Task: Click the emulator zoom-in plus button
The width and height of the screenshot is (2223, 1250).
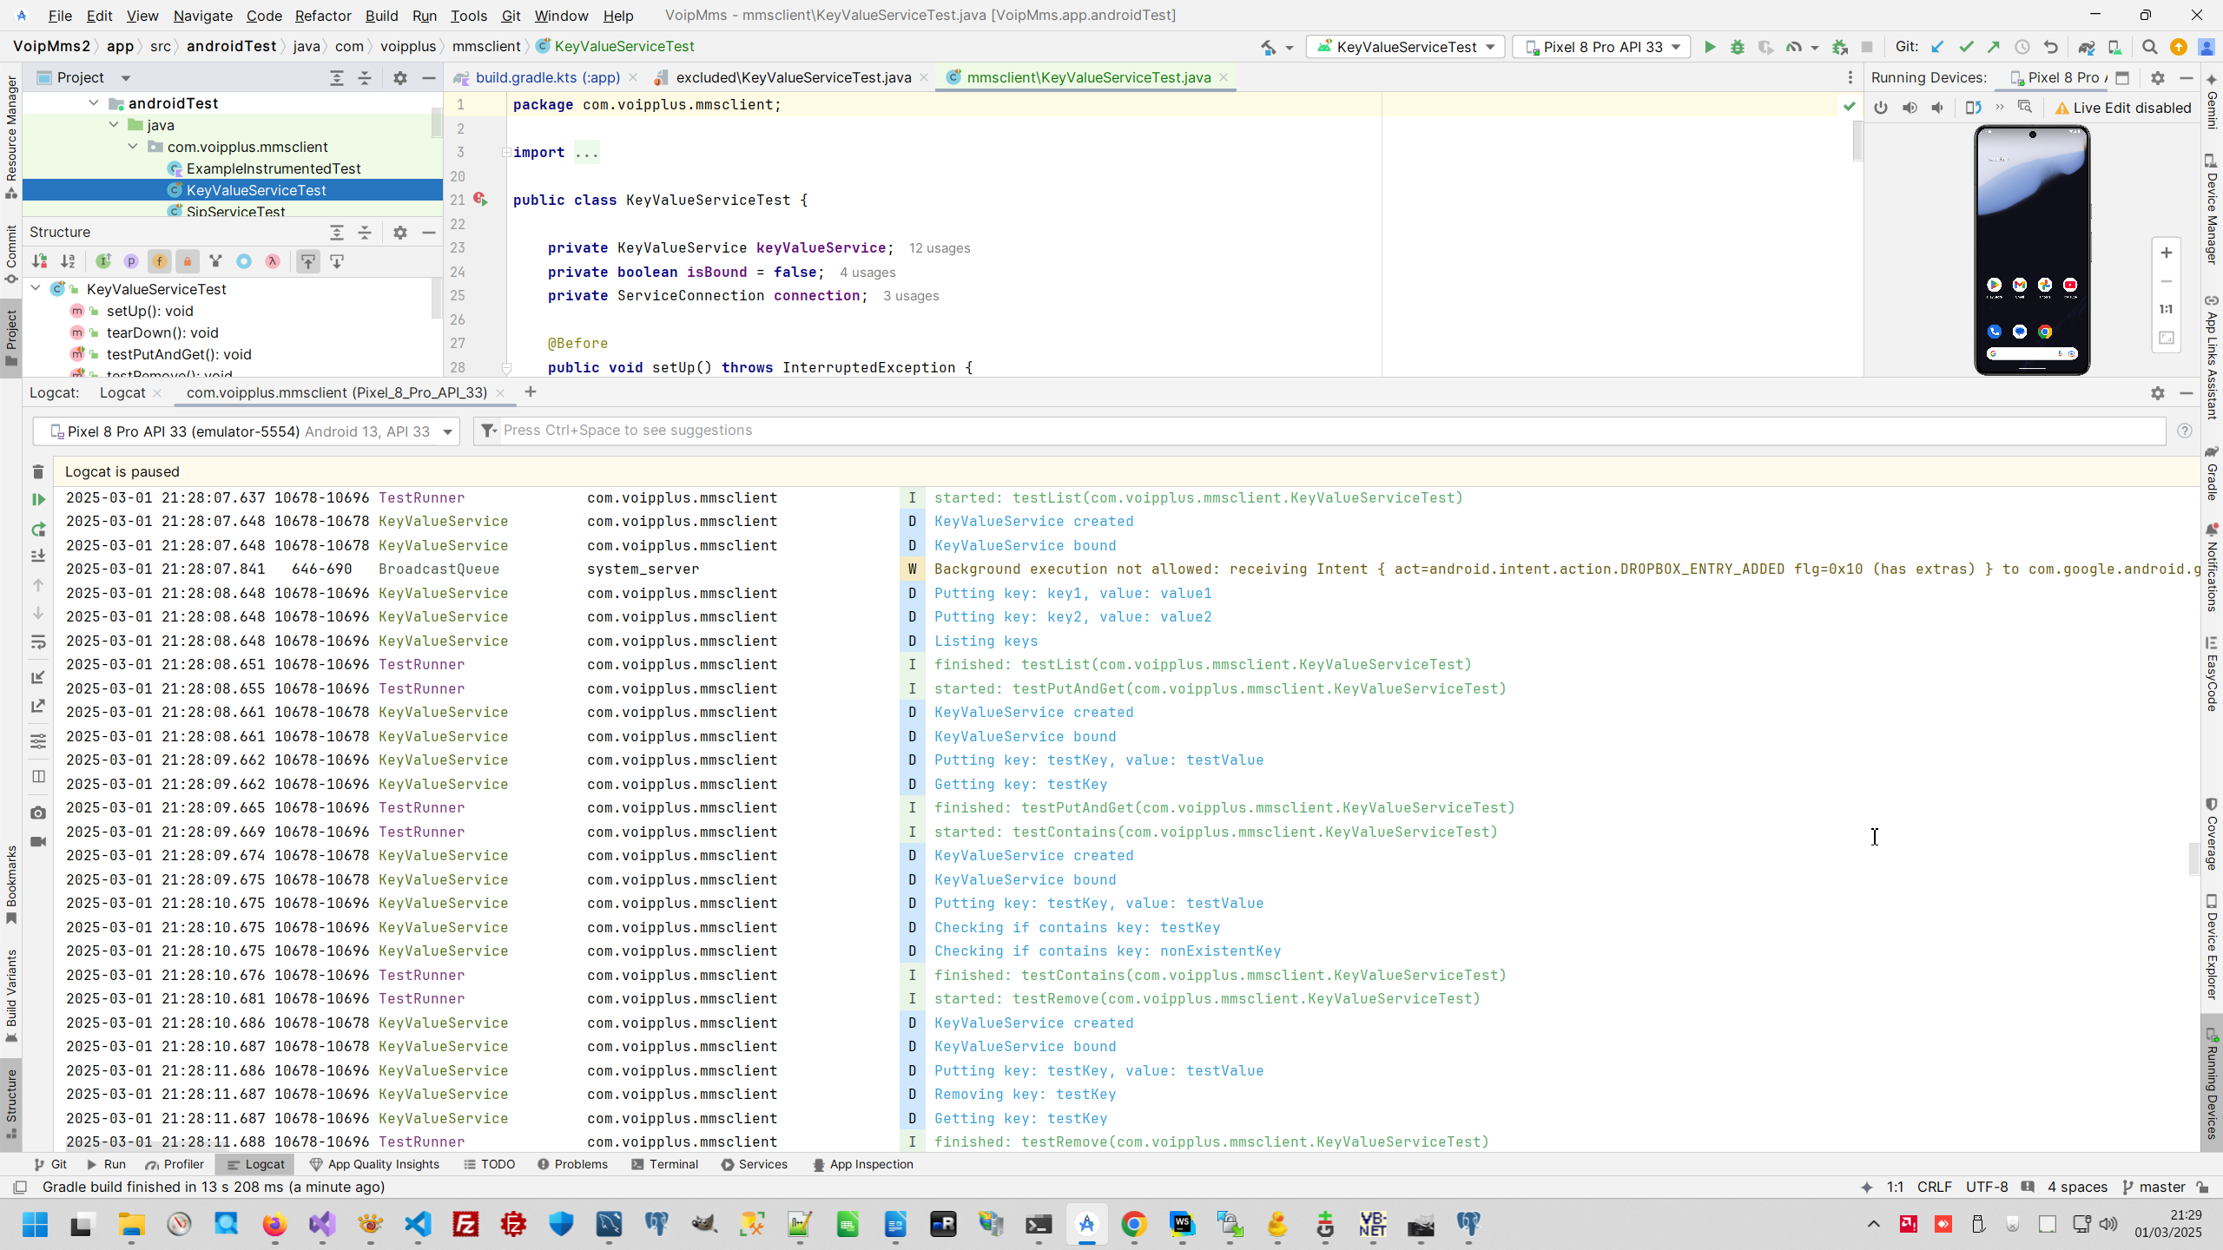Action: click(x=2166, y=253)
